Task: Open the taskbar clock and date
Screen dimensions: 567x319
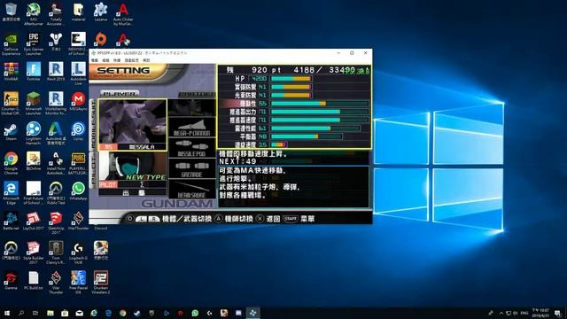Action: [x=540, y=313]
